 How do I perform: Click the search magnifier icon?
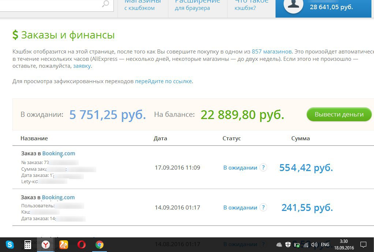(x=105, y=4)
